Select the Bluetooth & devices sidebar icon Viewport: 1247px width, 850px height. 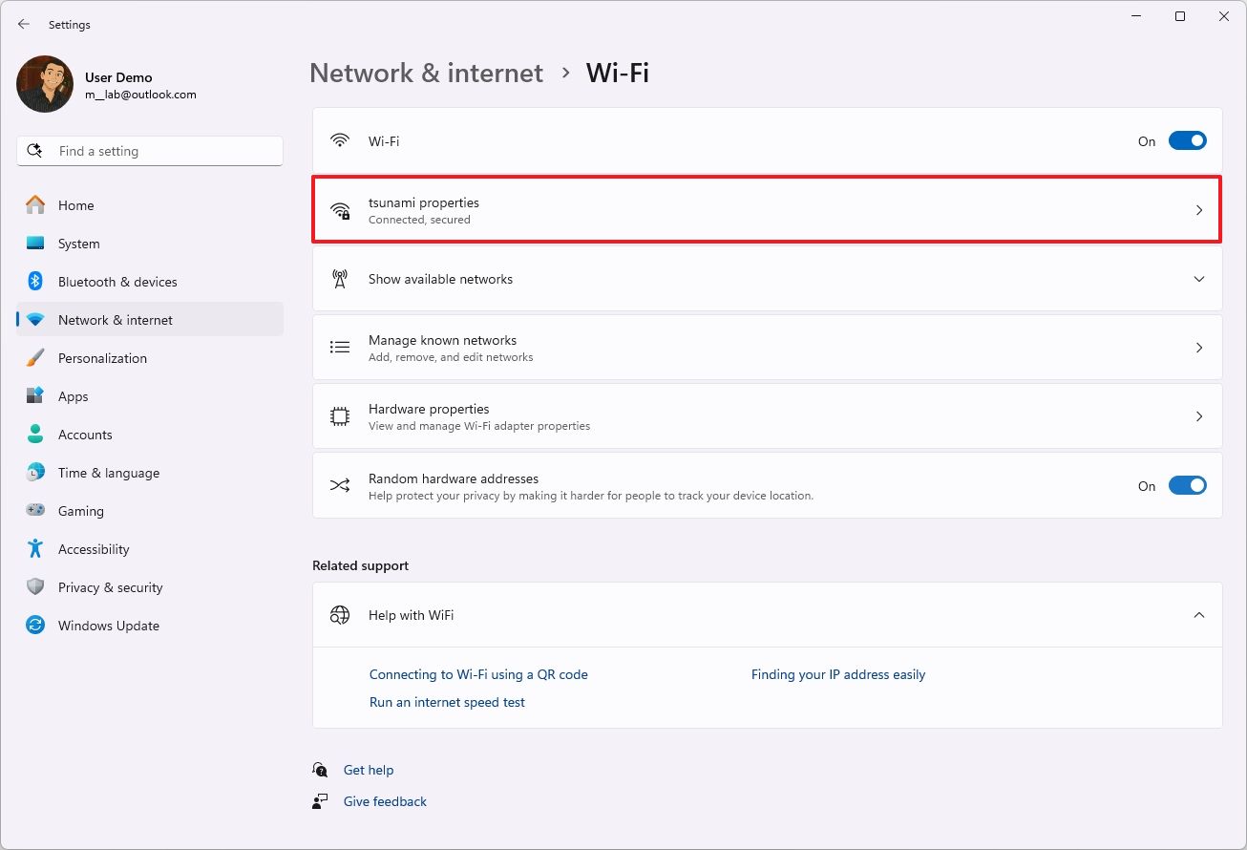34,282
